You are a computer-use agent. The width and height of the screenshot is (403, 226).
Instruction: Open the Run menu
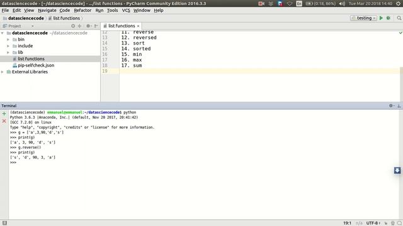[x=99, y=10]
